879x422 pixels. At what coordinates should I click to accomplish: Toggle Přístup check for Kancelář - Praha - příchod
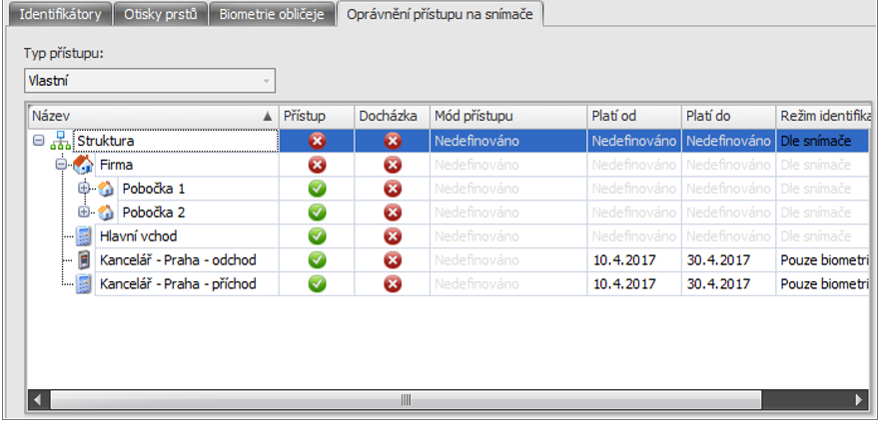[317, 283]
